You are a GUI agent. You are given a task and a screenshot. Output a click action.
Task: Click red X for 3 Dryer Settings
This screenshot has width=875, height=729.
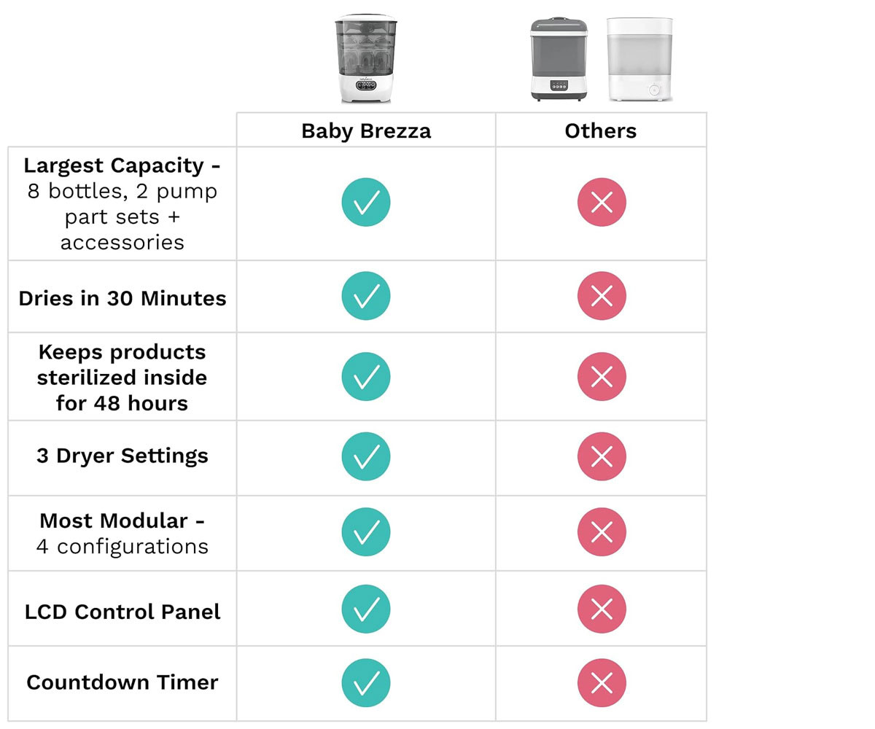[x=602, y=456]
